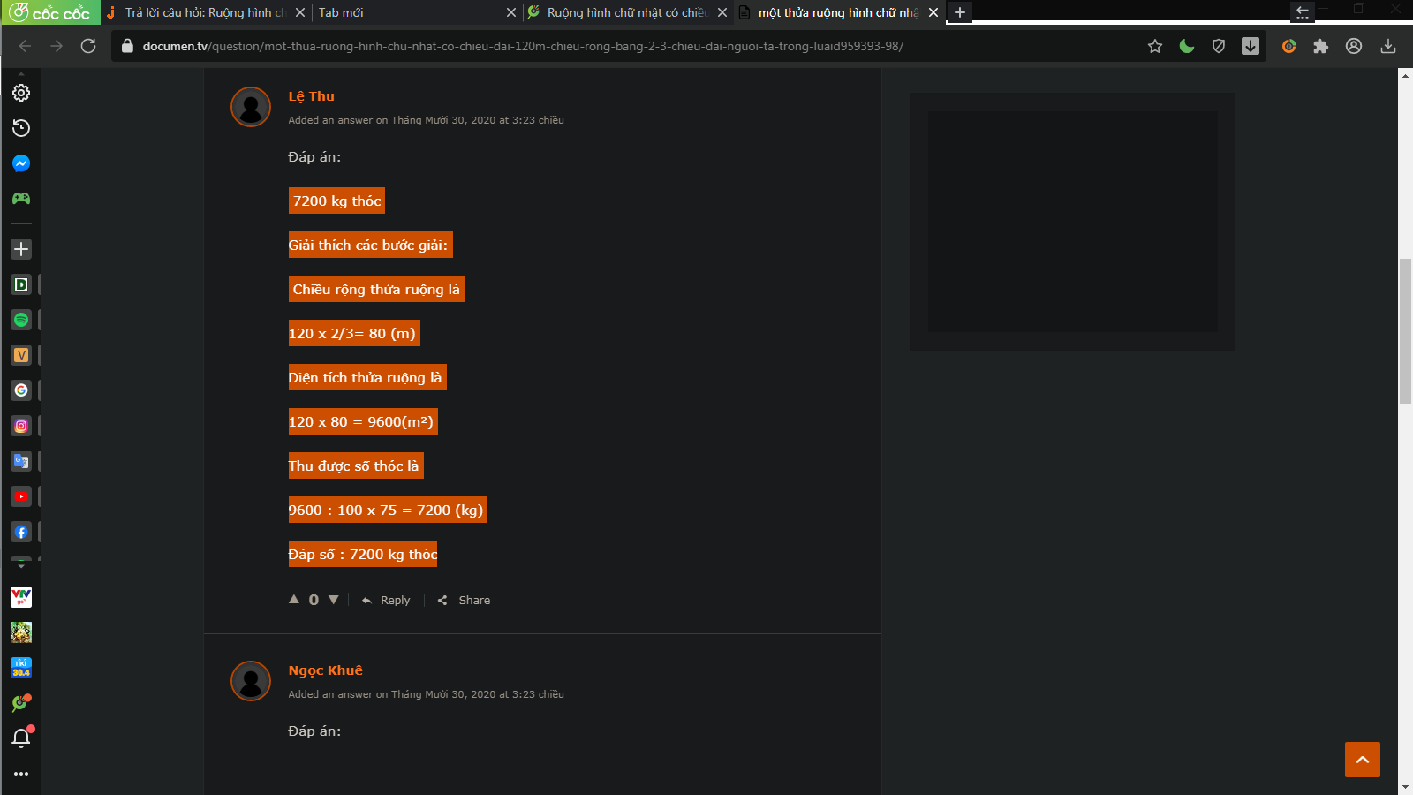The image size is (1413, 795).
Task: Expand more sidebar items ellipsis
Action: pos(21,774)
